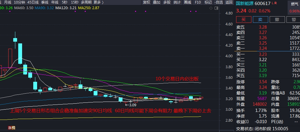
Task: Expand the 更多 periods dropdown
Action: coord(99,2)
